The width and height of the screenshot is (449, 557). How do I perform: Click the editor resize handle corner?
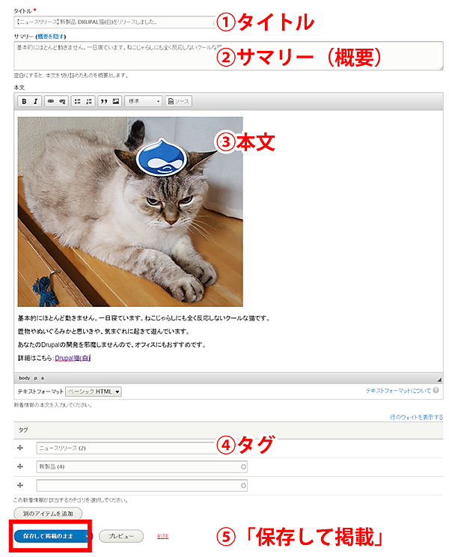tap(439, 380)
